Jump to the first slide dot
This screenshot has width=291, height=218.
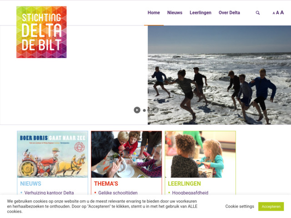click(x=144, y=110)
